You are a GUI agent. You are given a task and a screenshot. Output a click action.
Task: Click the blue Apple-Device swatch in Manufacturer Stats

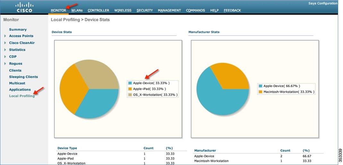coord(260,86)
